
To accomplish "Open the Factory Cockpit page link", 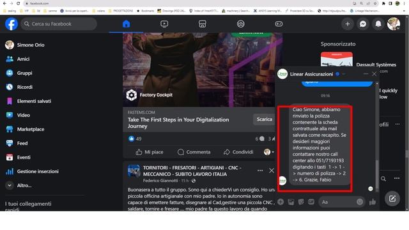I will 156,95.
